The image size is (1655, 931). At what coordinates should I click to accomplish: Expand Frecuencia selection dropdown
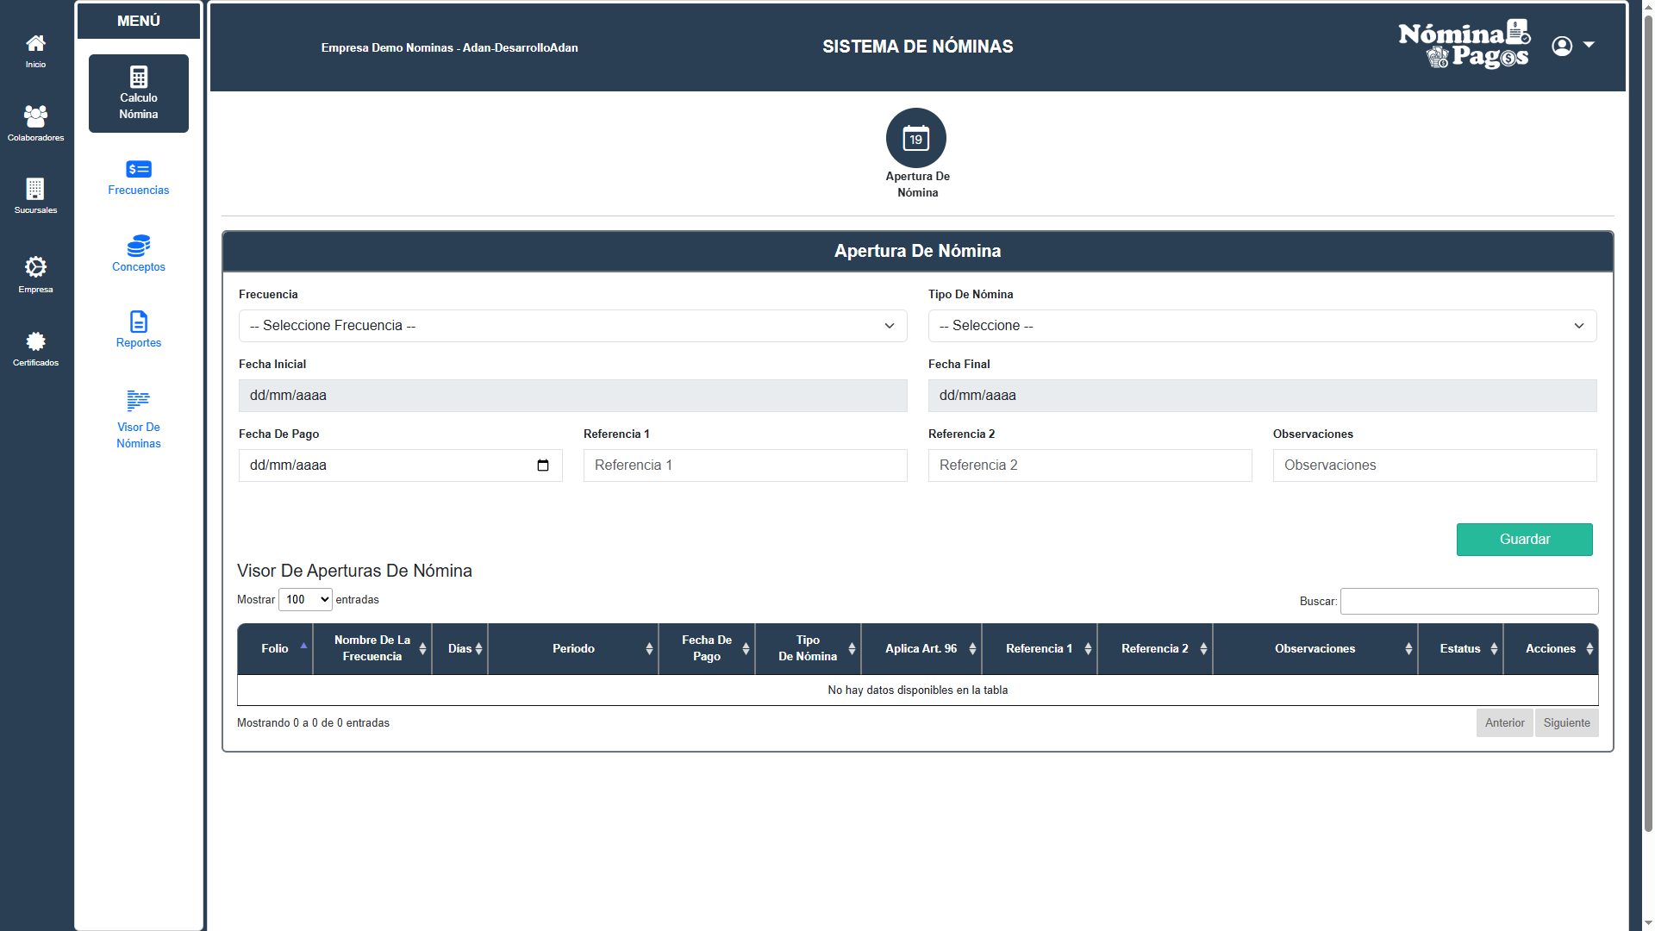tap(572, 326)
